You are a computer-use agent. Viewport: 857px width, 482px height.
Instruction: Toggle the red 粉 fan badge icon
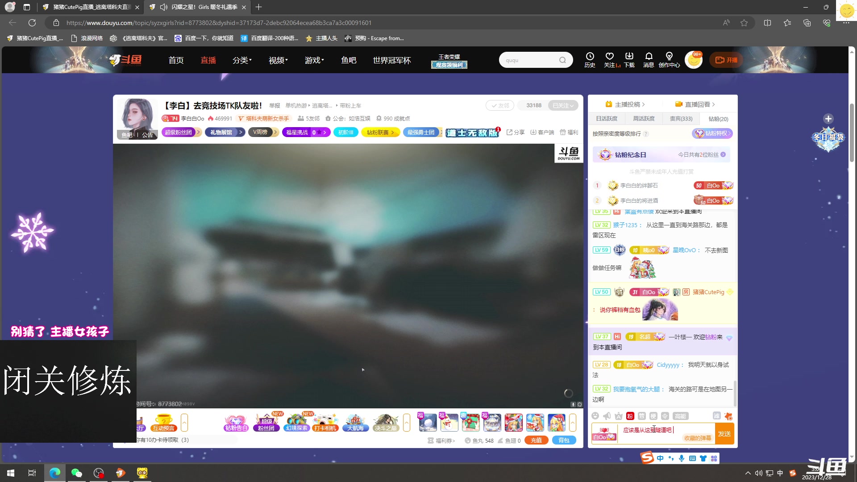click(630, 416)
